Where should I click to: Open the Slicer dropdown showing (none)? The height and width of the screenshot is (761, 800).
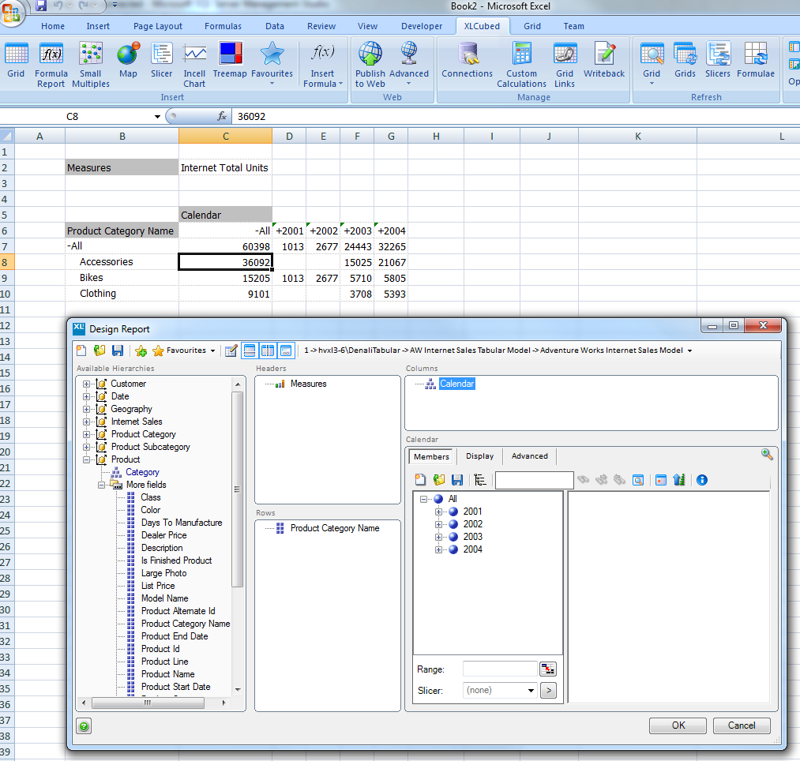[500, 690]
